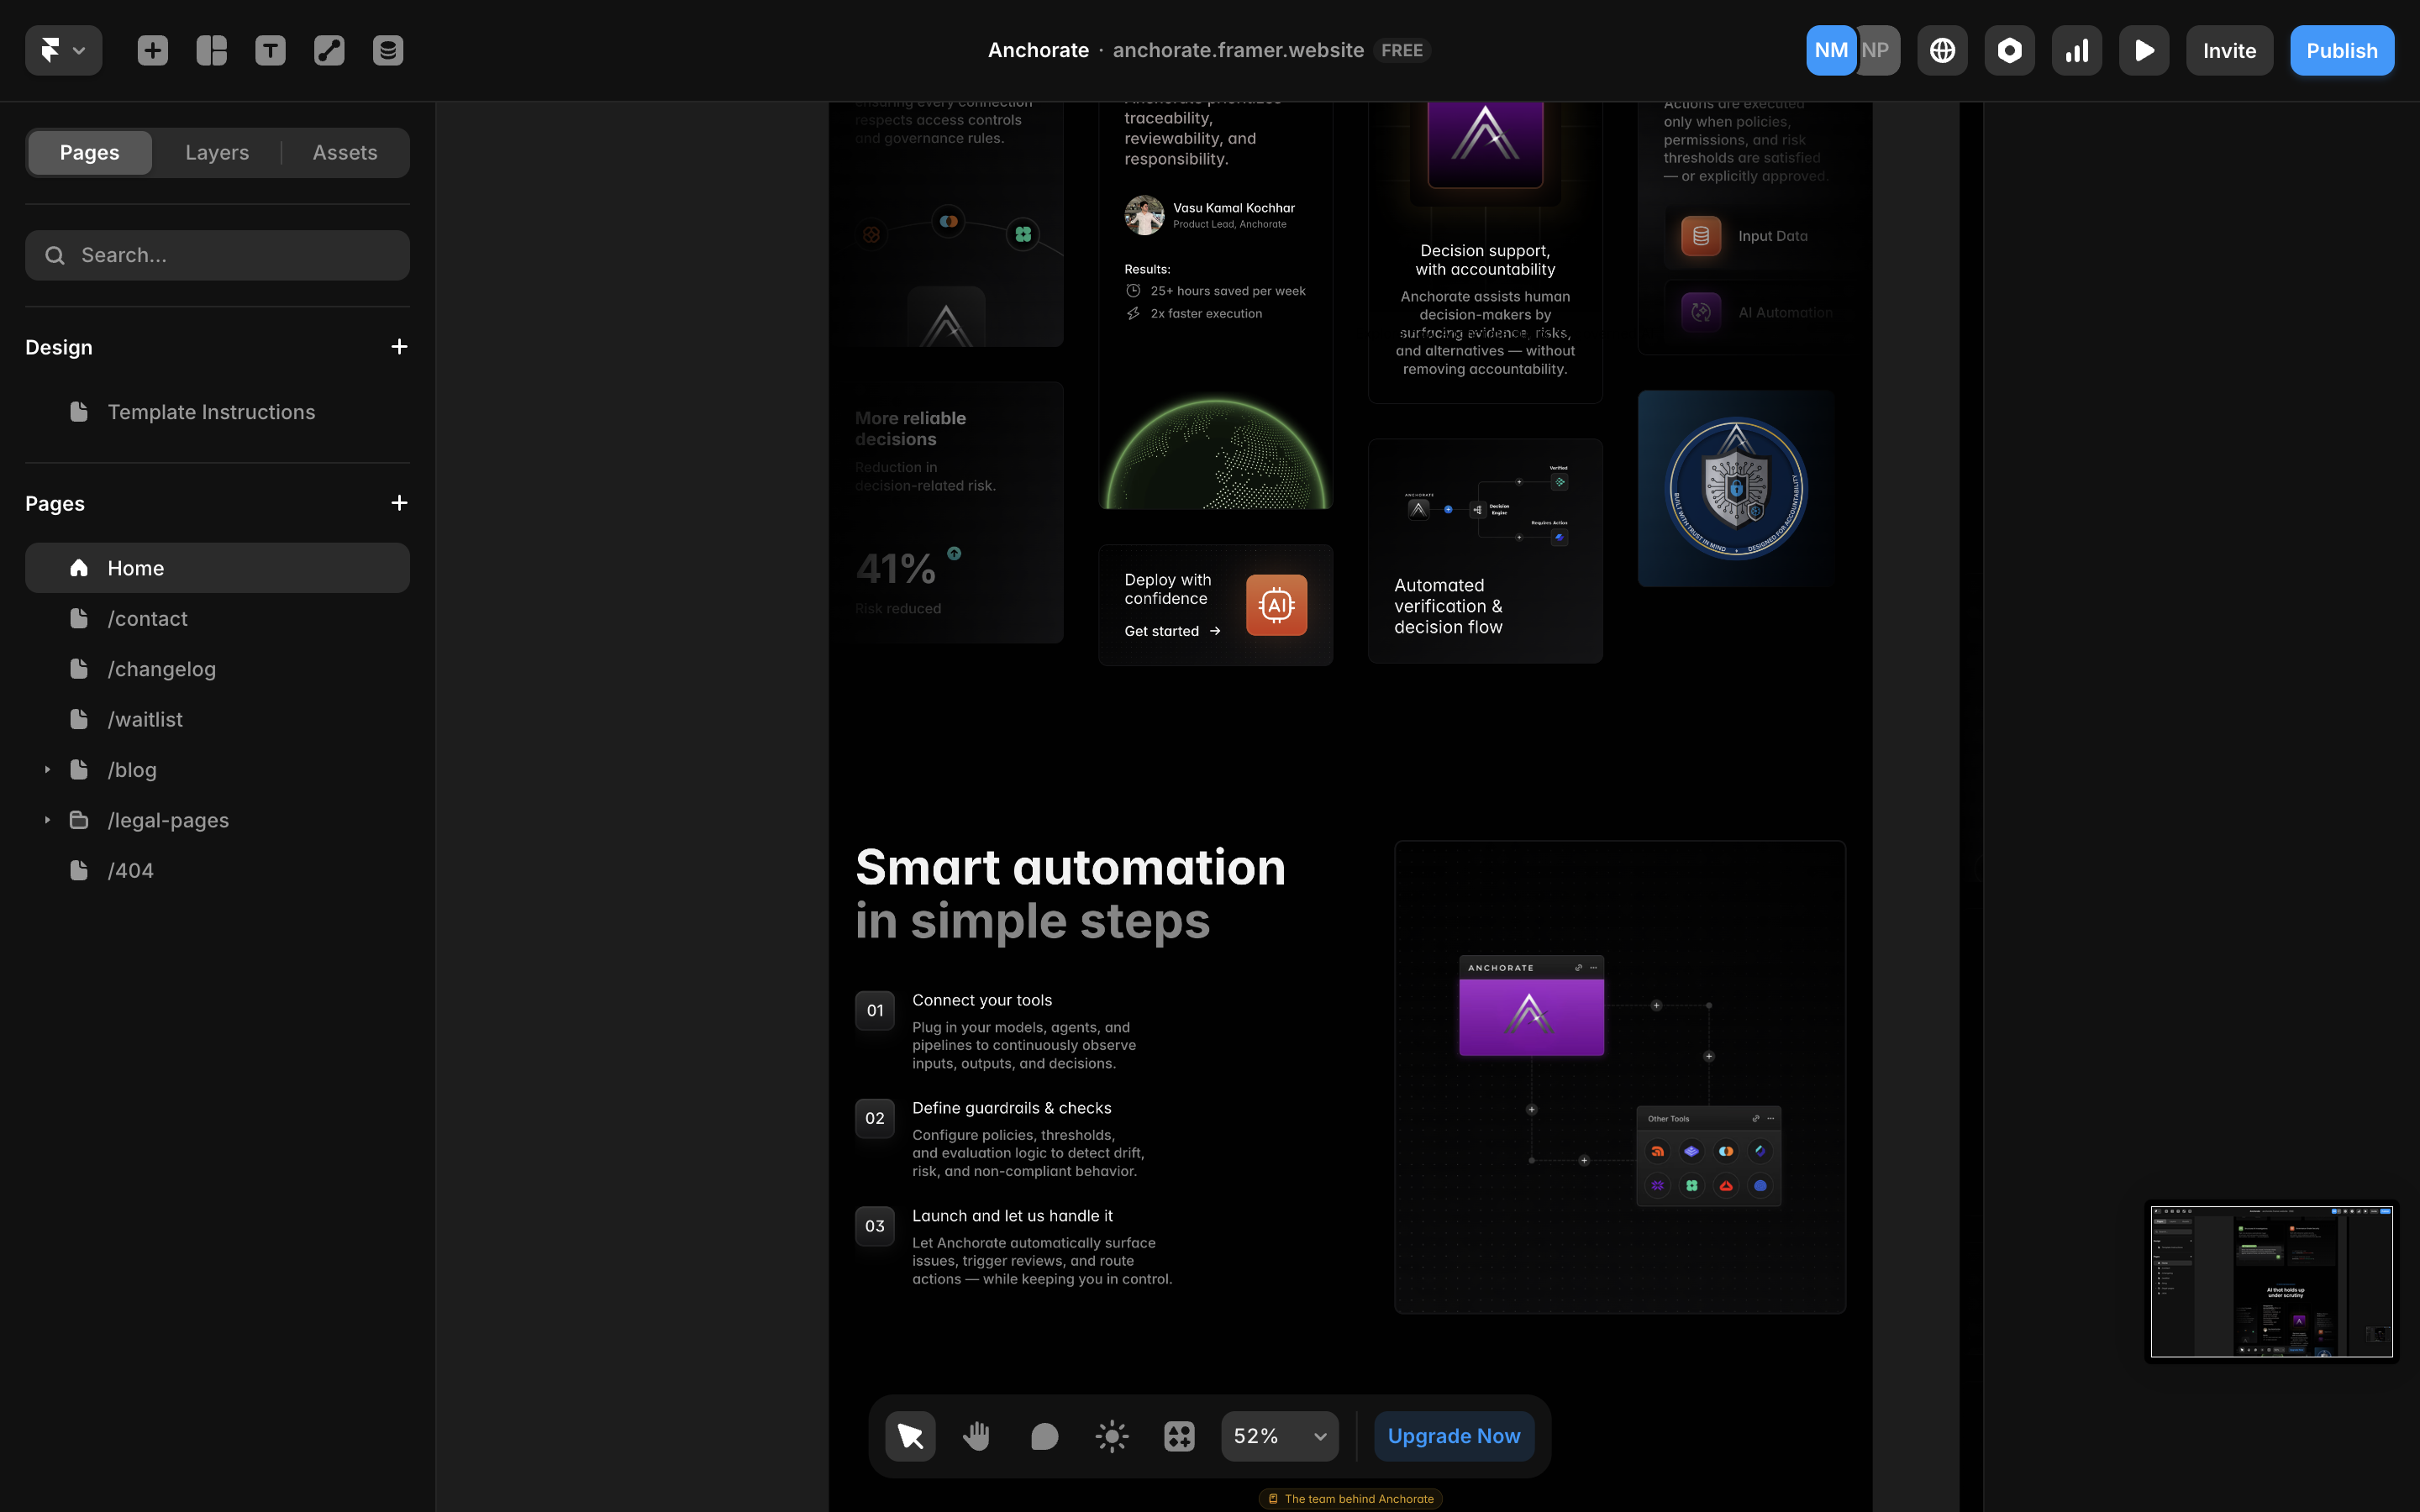Click the Layout blocks icon in toolbar
The image size is (2420, 1512).
point(211,49)
